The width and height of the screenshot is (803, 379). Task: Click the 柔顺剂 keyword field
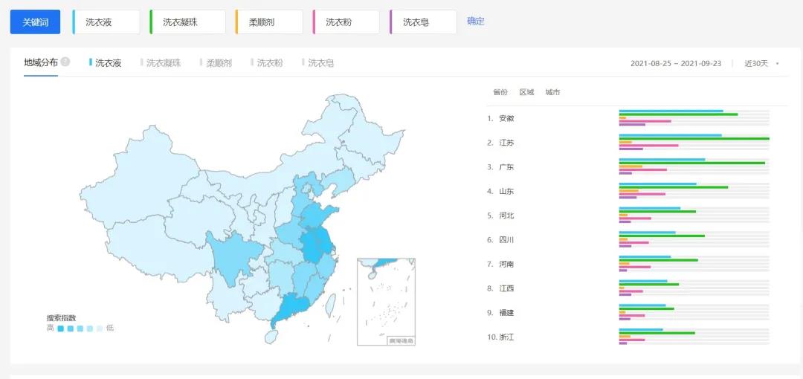[270, 22]
